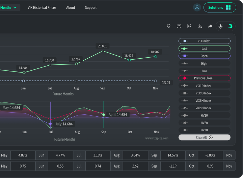Download the chart data
Screen dimensions: 243x178
[x=200, y=26]
